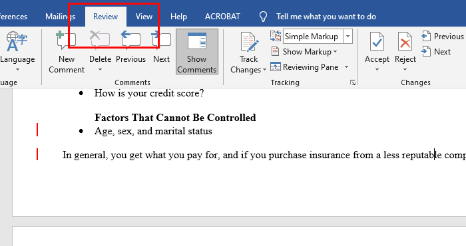Viewport: 466px width, 246px height.
Task: Expand the Language dropdown arrow
Action: pyautogui.click(x=17, y=70)
